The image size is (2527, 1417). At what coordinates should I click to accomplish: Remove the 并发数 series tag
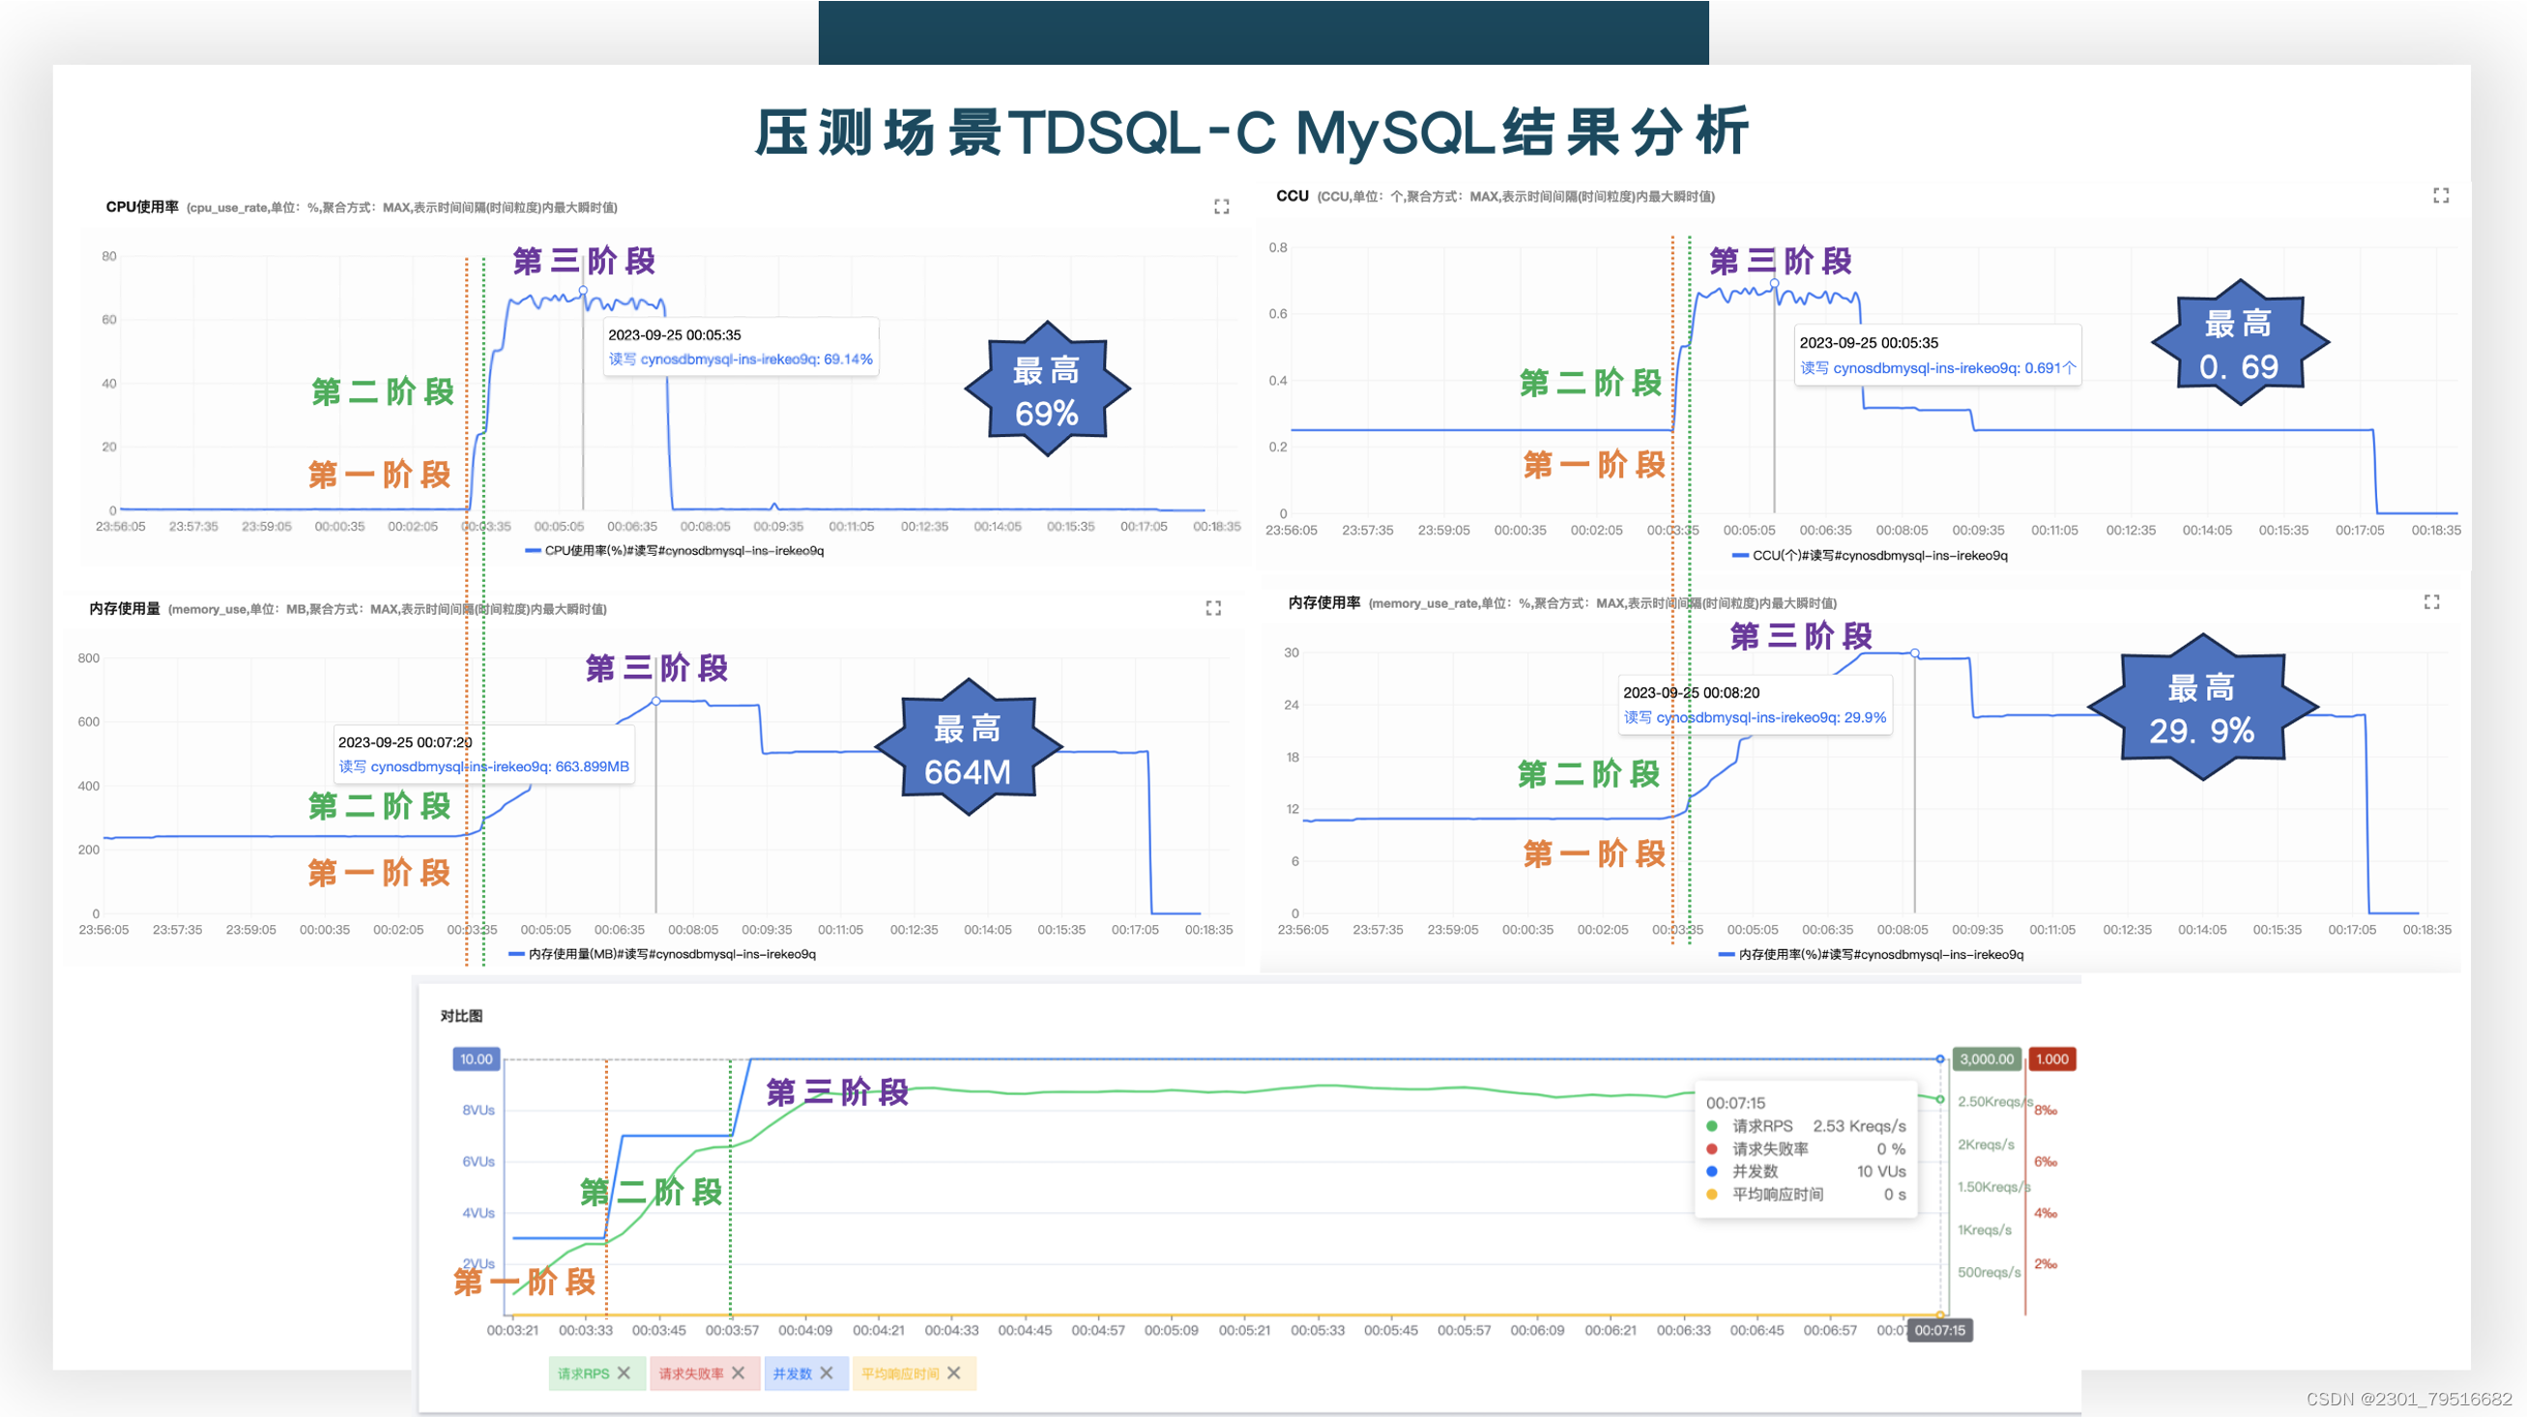827,1373
